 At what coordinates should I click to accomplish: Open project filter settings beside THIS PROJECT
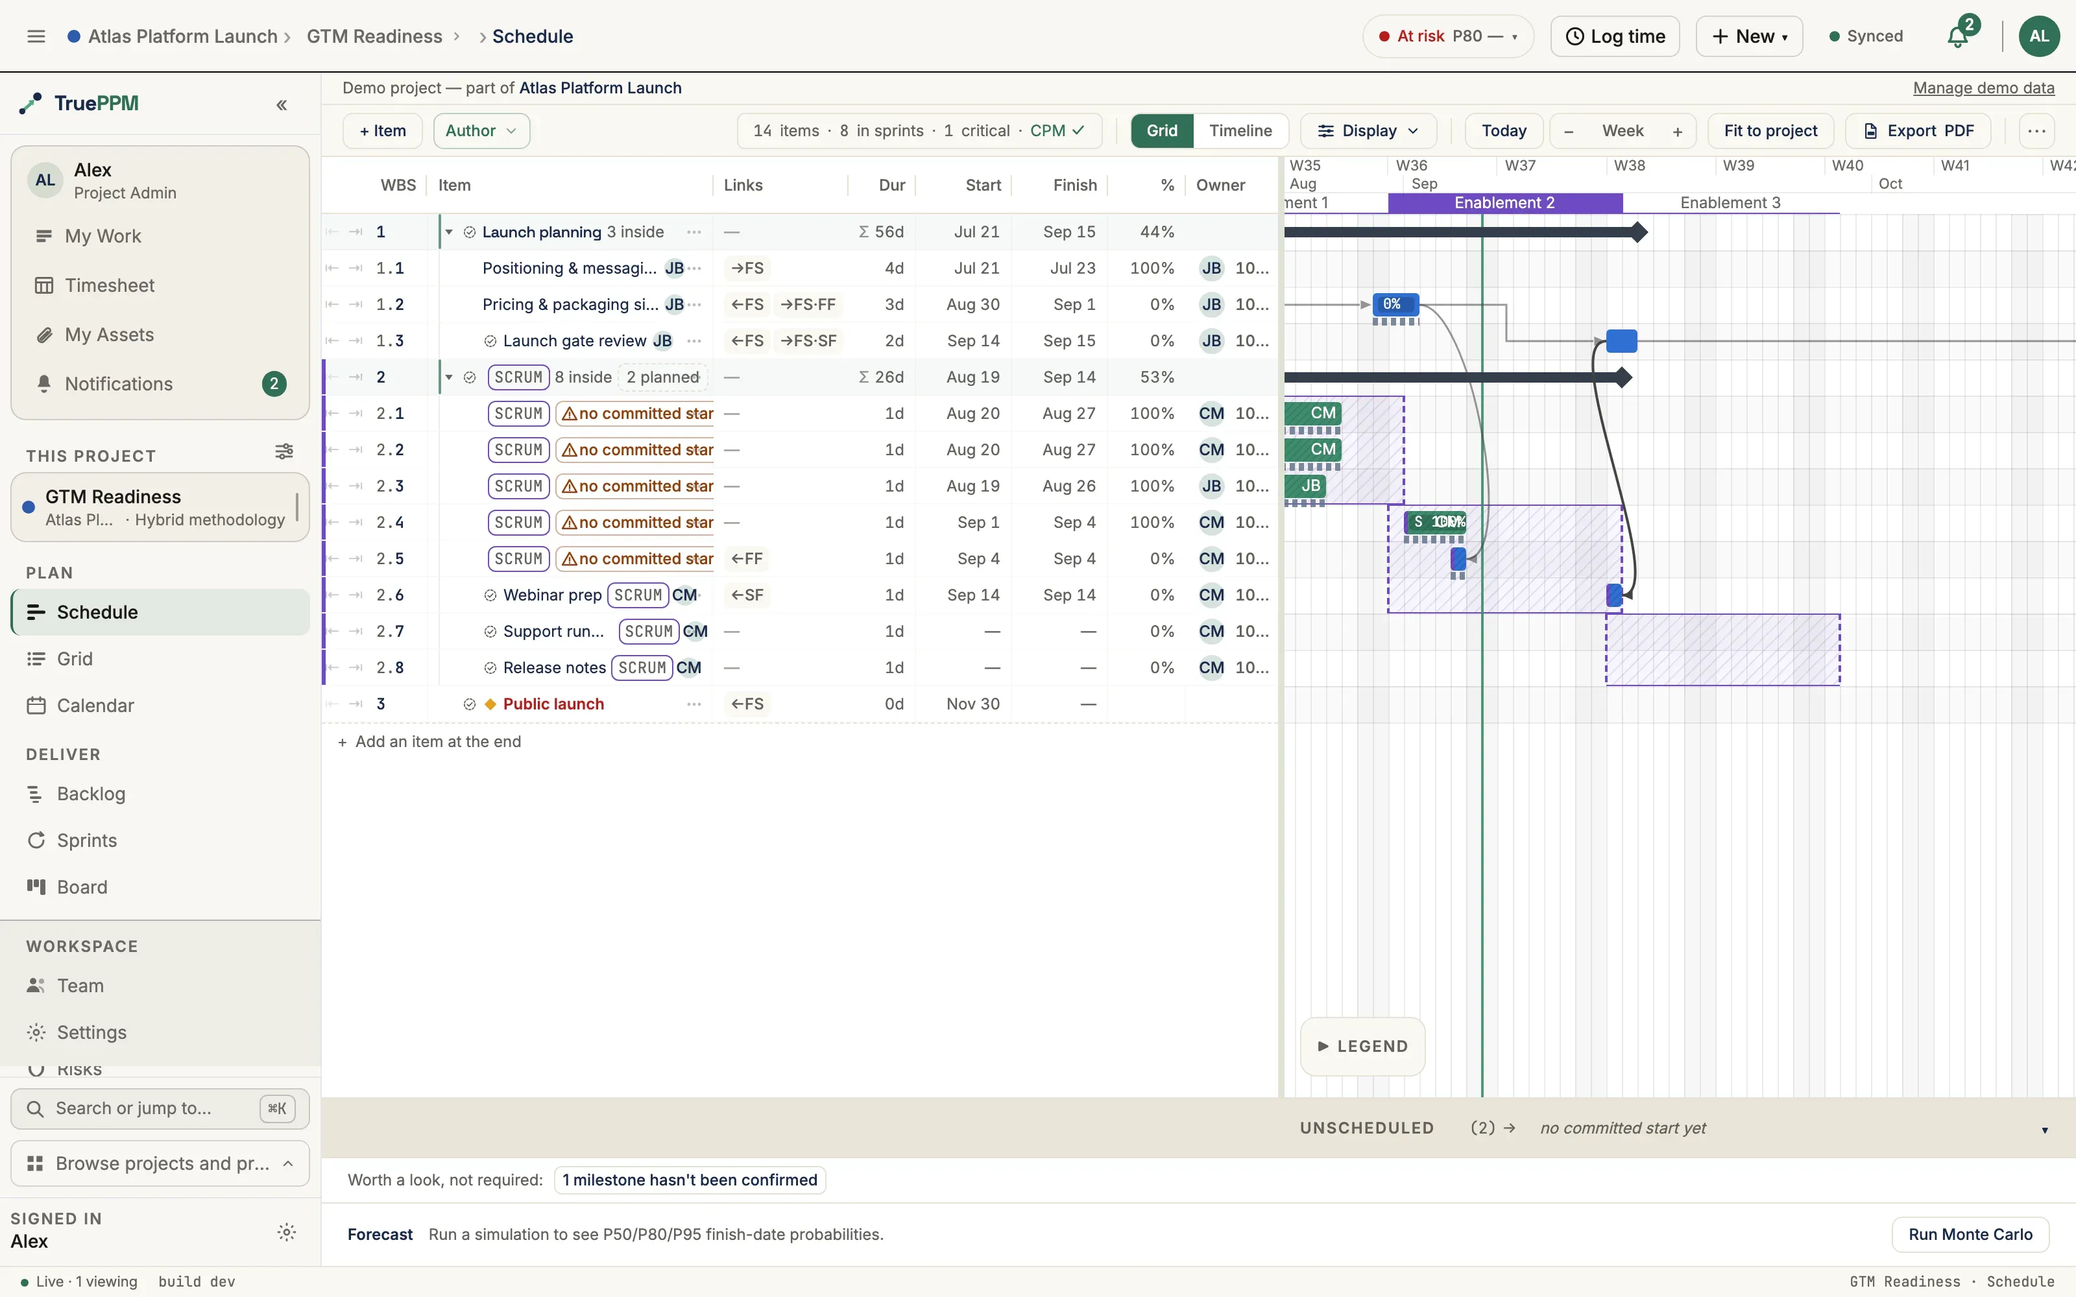click(x=284, y=451)
